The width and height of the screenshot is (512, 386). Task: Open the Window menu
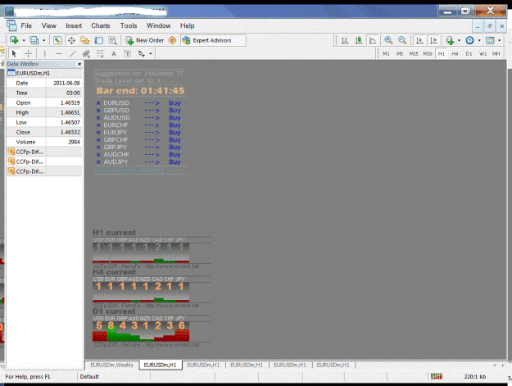[158, 25]
